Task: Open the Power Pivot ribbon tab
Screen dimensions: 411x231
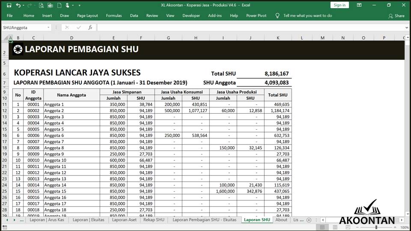Action: [256, 16]
